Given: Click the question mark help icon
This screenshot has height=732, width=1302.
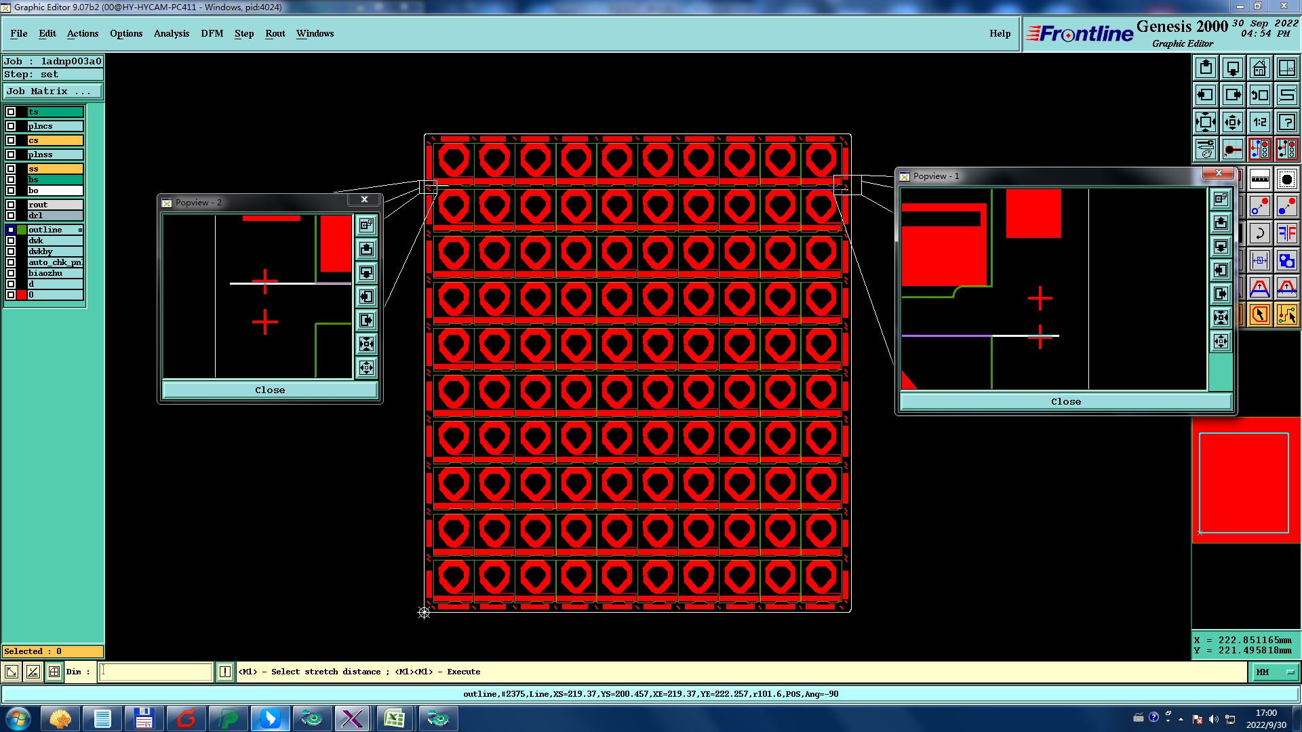Looking at the screenshot, I should (x=1286, y=122).
